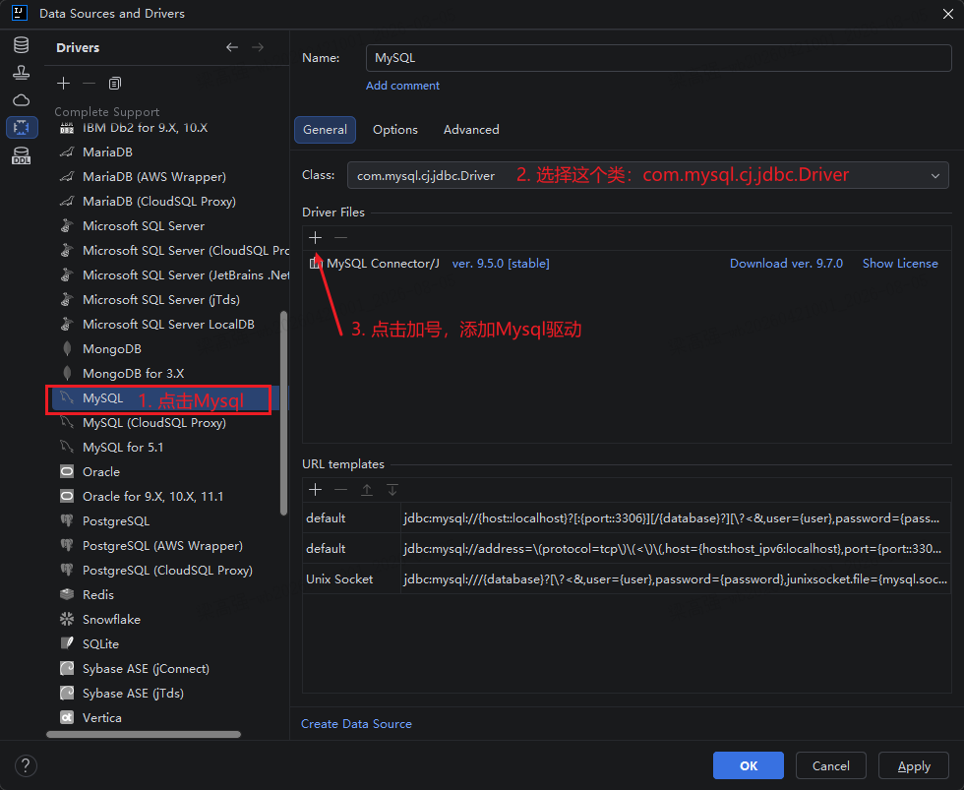Click the Show License link
The width and height of the screenshot is (964, 790).
pos(900,263)
